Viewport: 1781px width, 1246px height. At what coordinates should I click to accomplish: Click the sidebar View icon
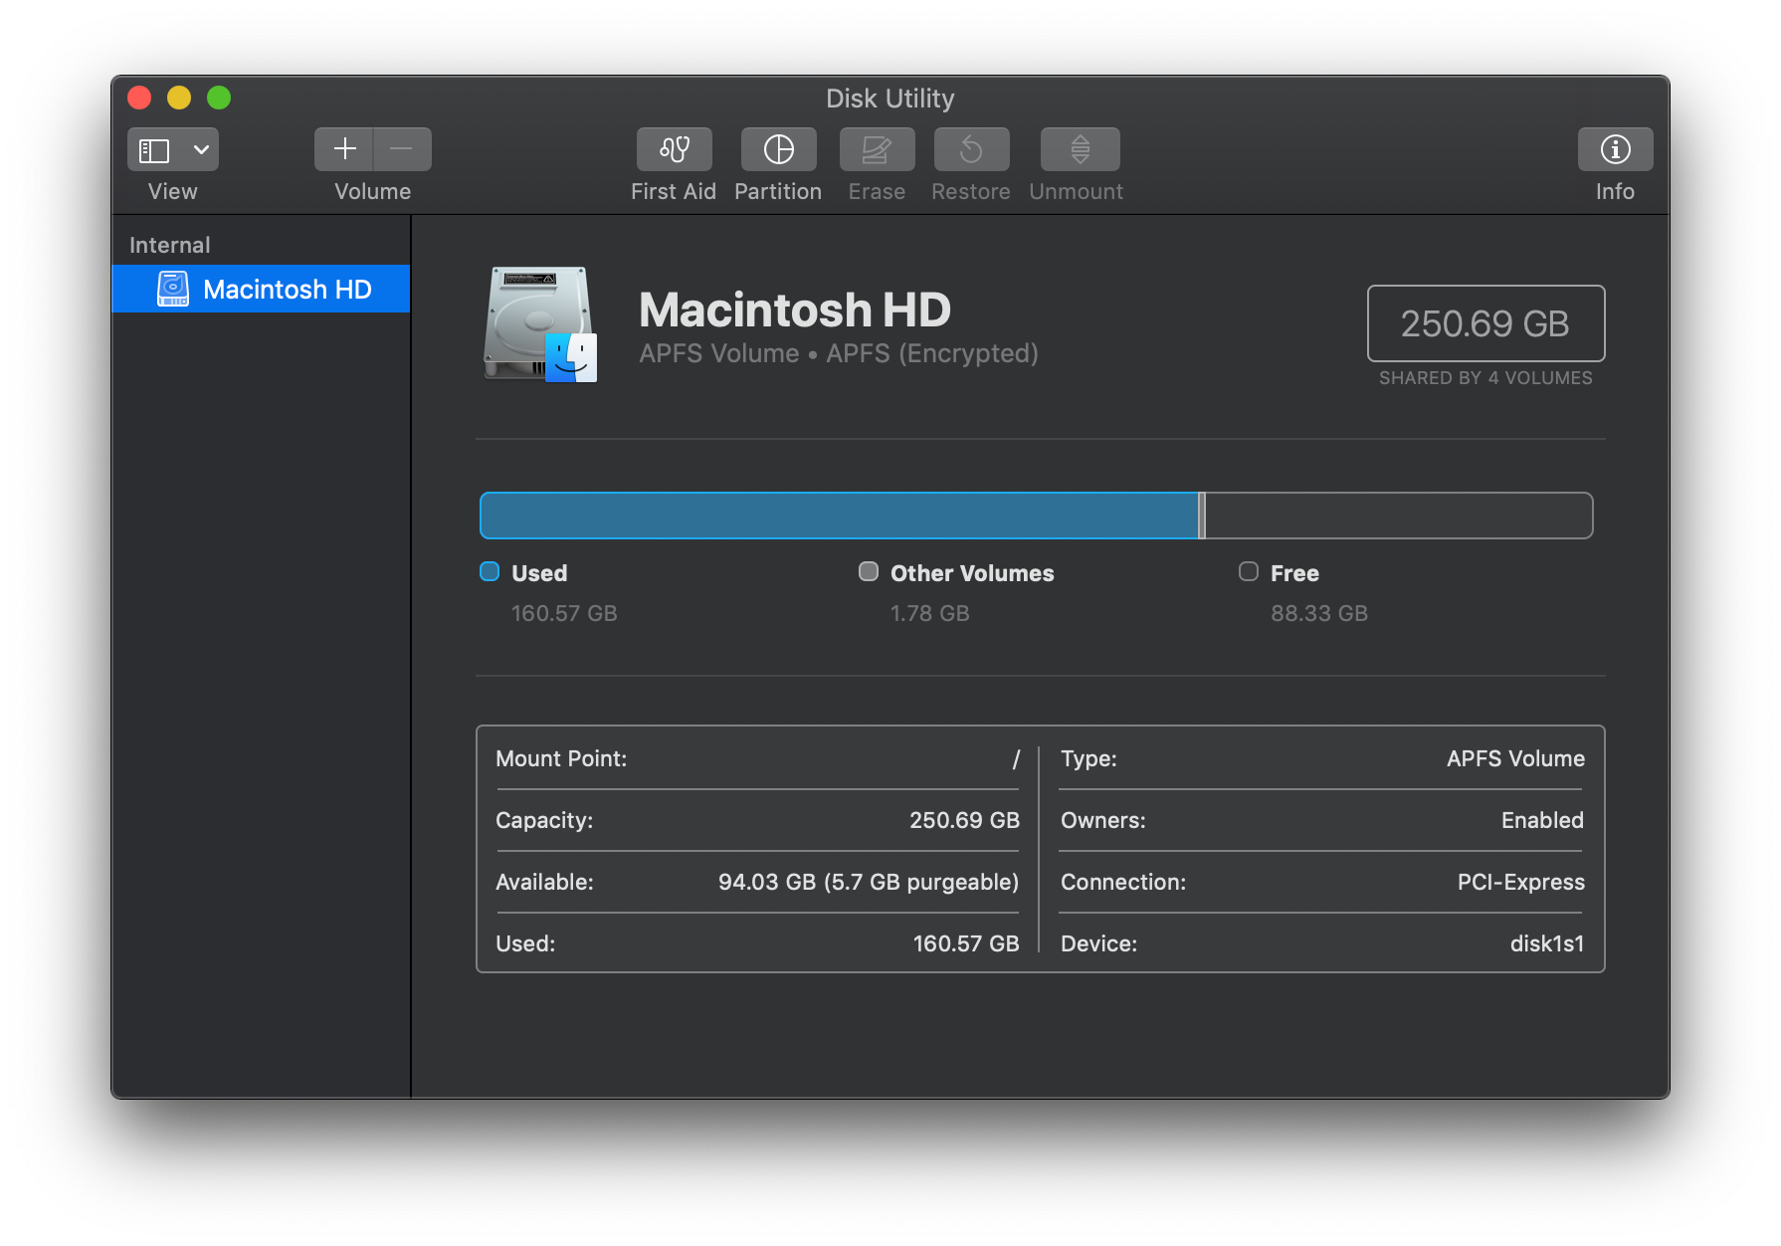[154, 150]
